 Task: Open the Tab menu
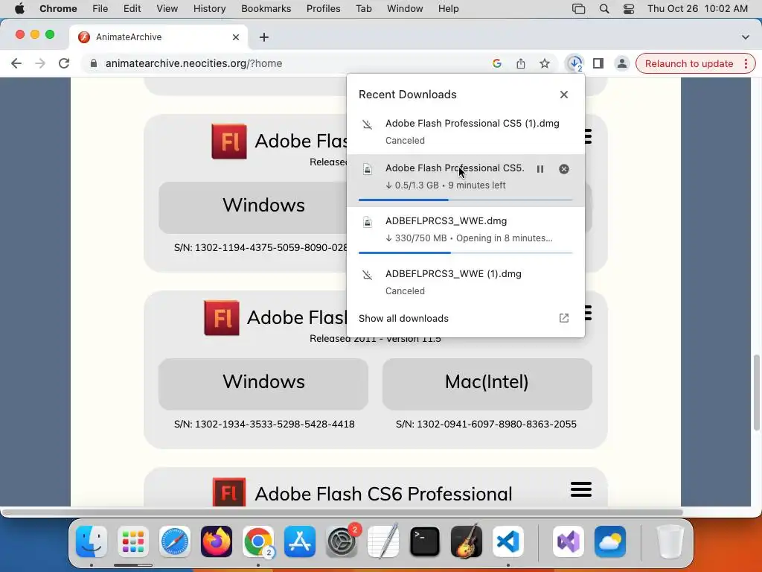(363, 8)
